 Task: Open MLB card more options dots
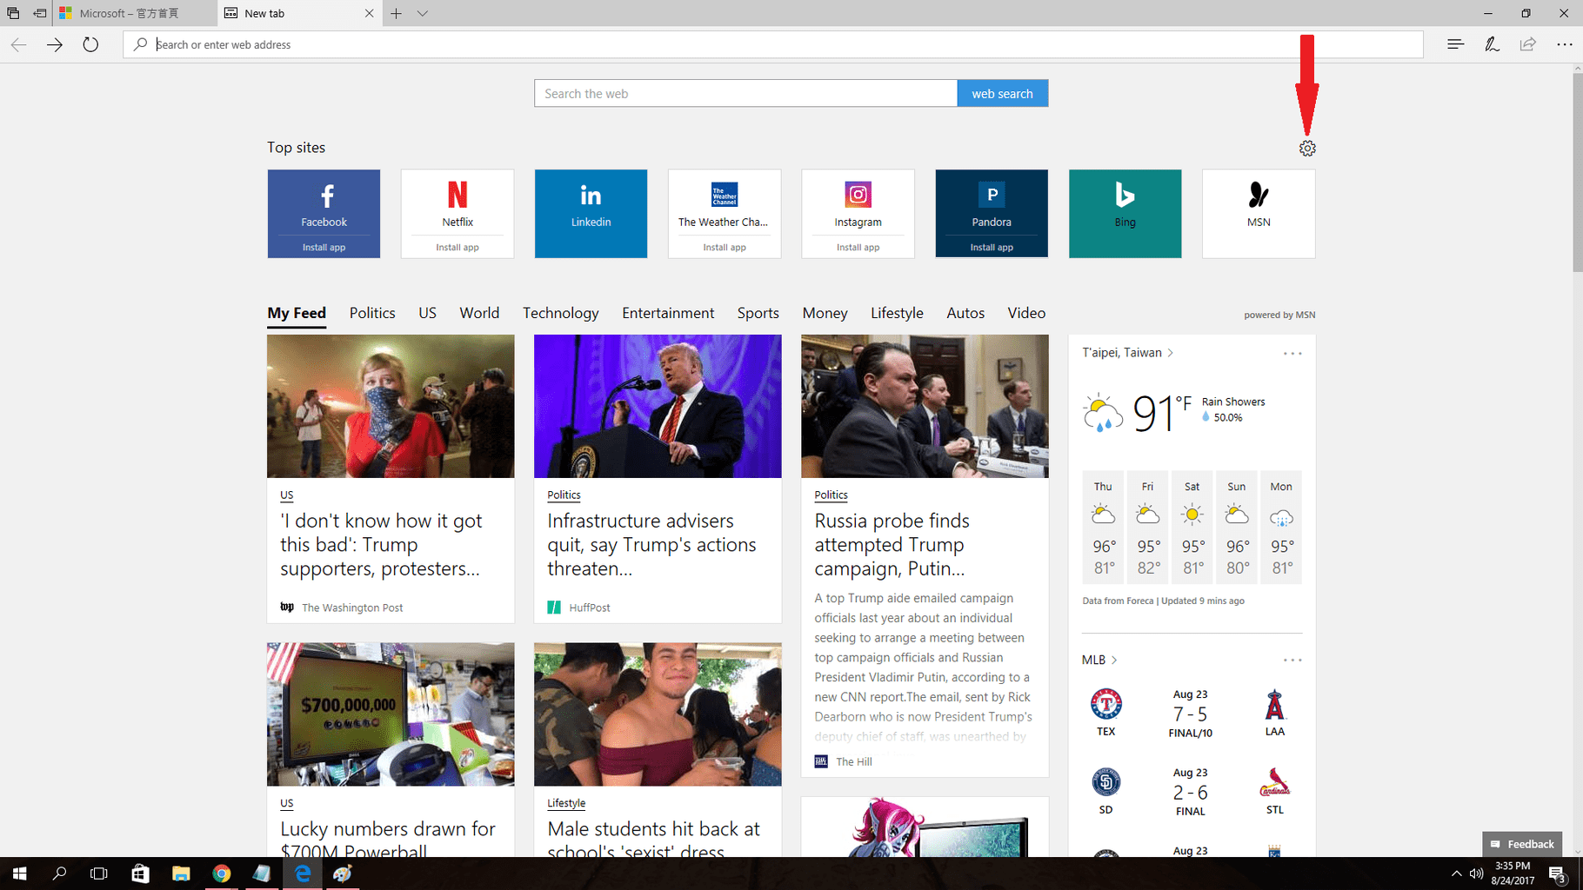(x=1292, y=661)
